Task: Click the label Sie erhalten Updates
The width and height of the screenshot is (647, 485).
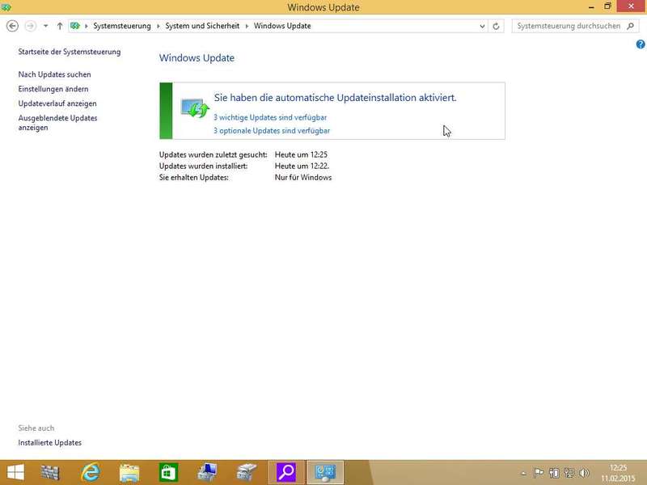Action: pos(194,178)
